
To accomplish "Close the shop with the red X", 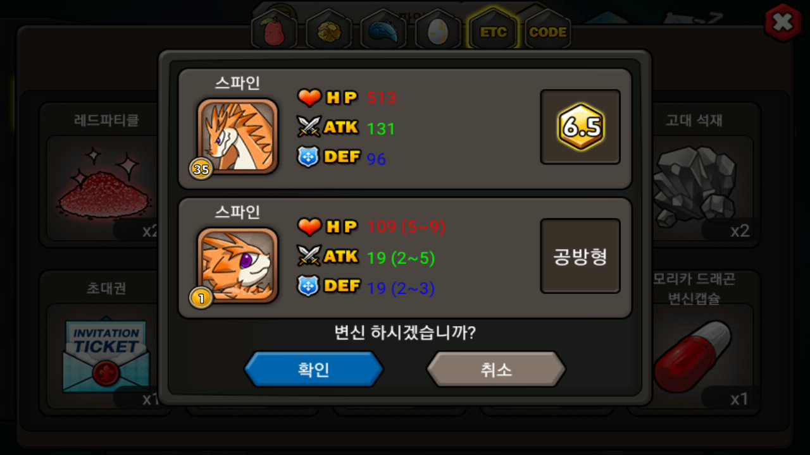I will coord(783,23).
